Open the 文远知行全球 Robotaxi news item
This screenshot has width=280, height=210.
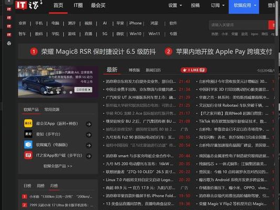tap(233, 106)
